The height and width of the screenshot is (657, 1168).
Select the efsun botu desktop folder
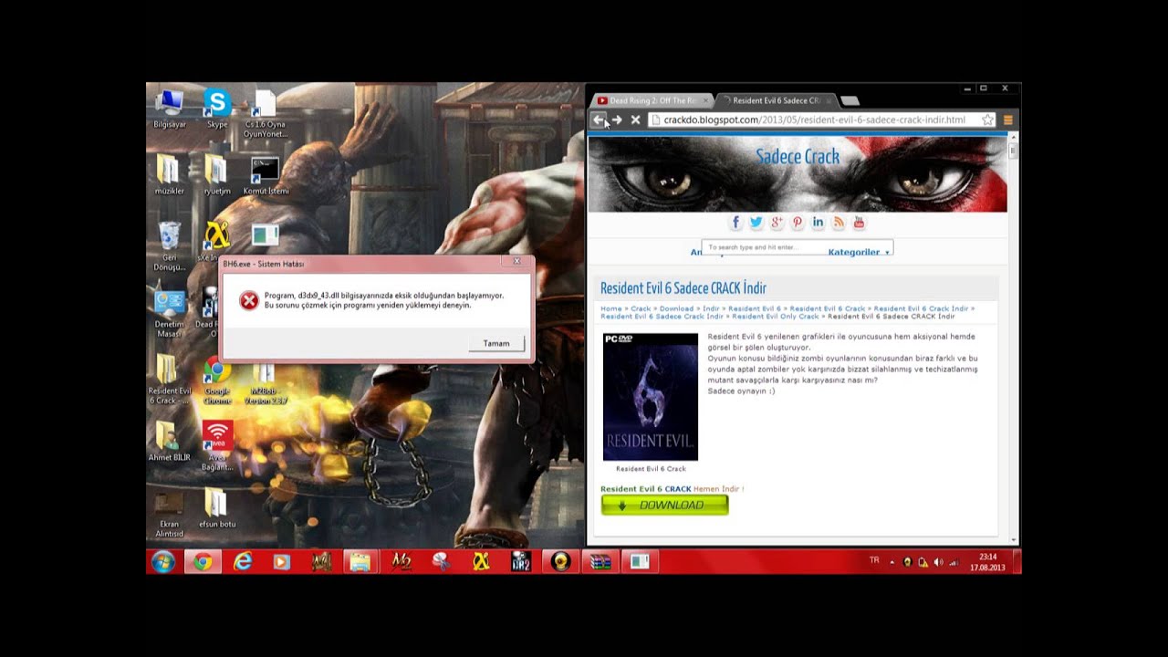click(x=217, y=508)
